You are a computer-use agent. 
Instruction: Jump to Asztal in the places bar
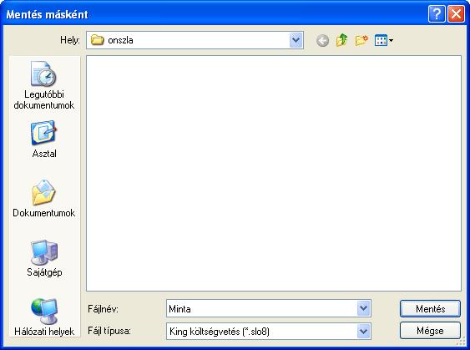[x=44, y=139]
